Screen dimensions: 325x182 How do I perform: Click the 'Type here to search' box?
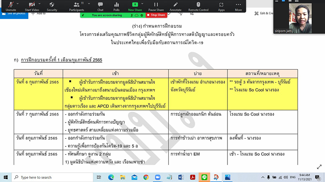pyautogui.click(x=52, y=177)
